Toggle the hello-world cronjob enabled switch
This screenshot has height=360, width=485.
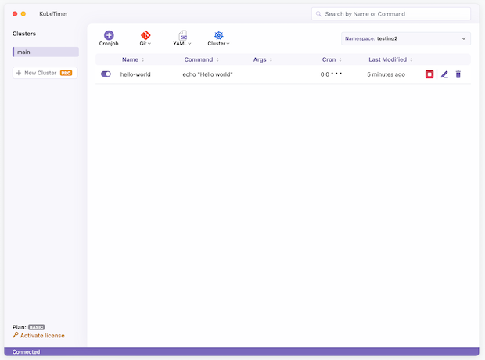pyautogui.click(x=106, y=74)
